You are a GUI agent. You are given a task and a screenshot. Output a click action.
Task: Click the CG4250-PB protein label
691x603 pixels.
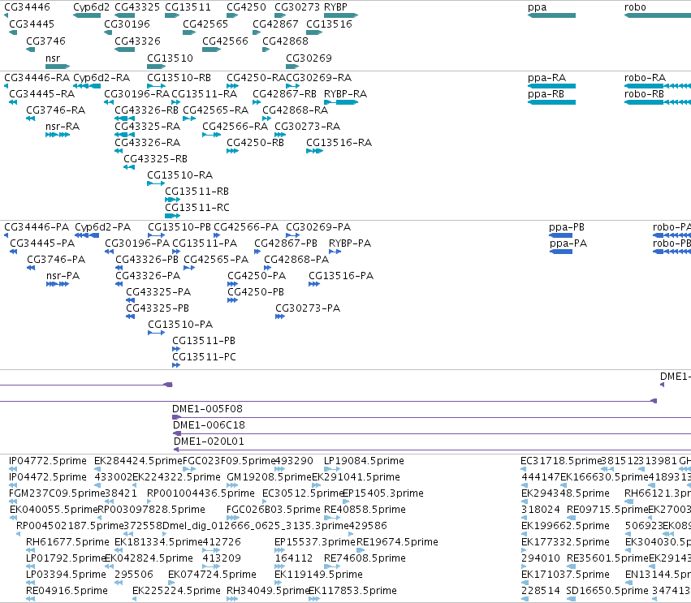click(256, 292)
